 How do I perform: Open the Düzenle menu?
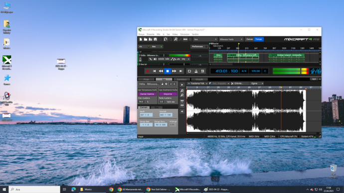coord(151,34)
